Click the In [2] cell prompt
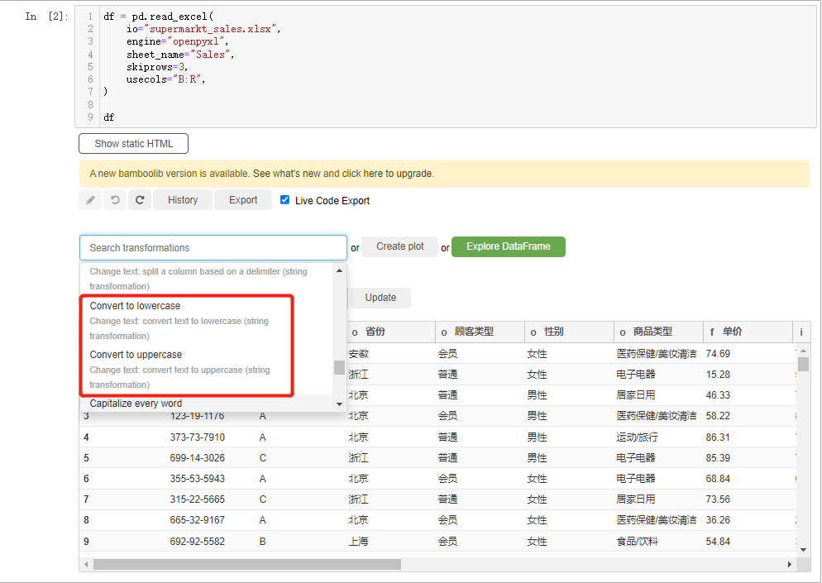The width and height of the screenshot is (822, 583). pos(46,17)
